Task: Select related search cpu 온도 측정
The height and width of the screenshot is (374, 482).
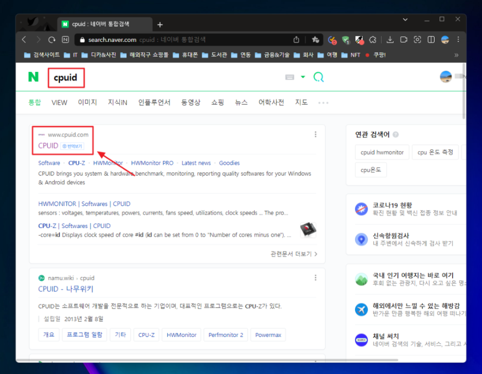Action: (435, 152)
